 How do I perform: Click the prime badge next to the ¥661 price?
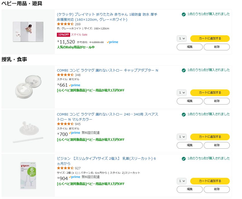click(74, 85)
